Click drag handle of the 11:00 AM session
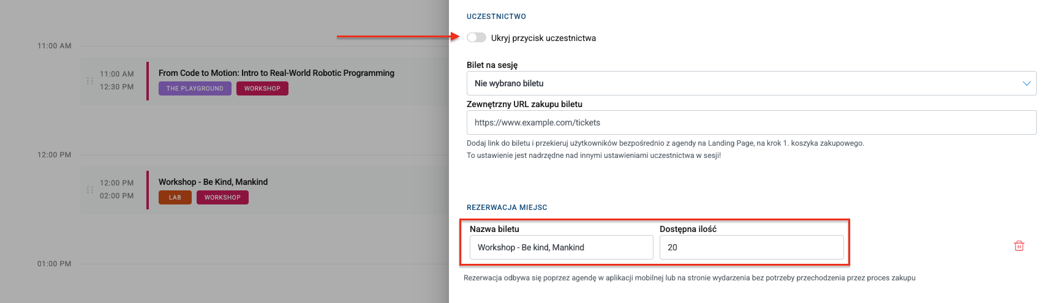Viewport: 1051px width, 303px height. (x=90, y=81)
